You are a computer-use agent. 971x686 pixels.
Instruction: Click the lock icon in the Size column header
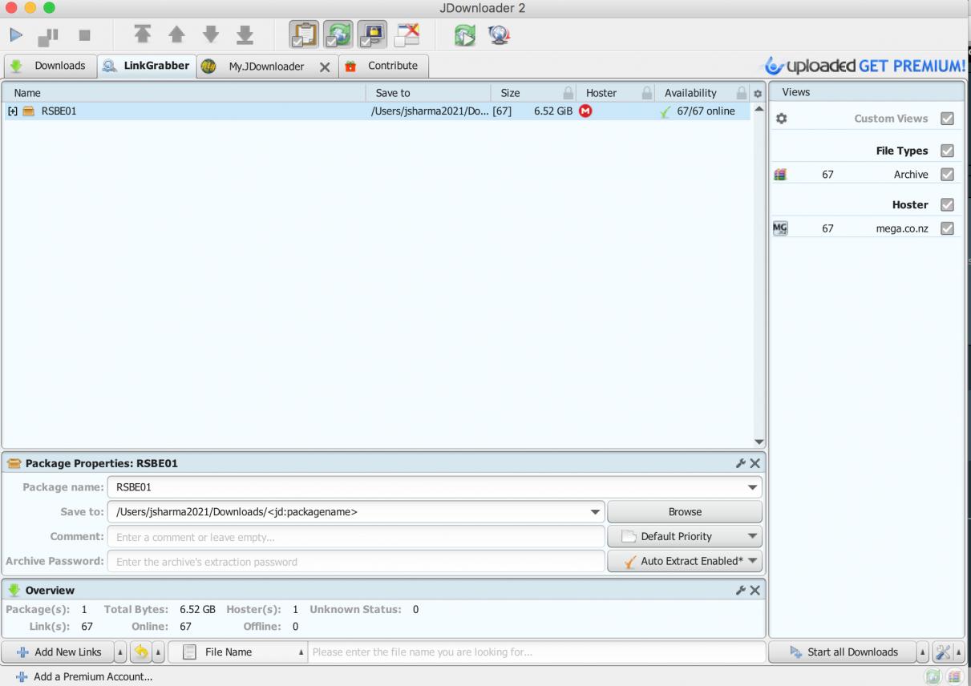pyautogui.click(x=568, y=93)
